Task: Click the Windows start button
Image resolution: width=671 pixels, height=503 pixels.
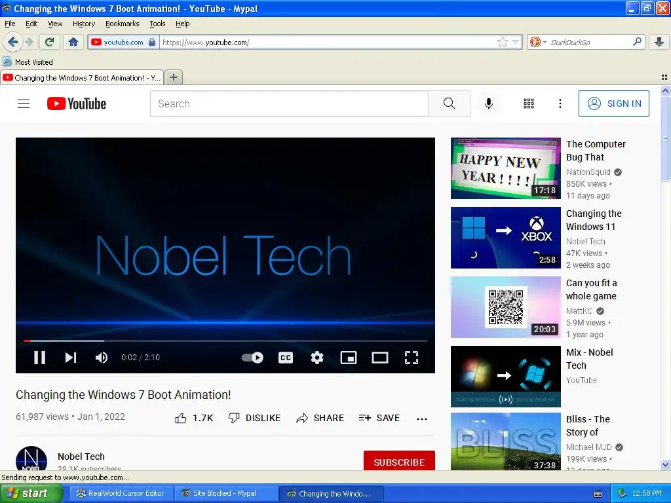Action: click(x=31, y=494)
